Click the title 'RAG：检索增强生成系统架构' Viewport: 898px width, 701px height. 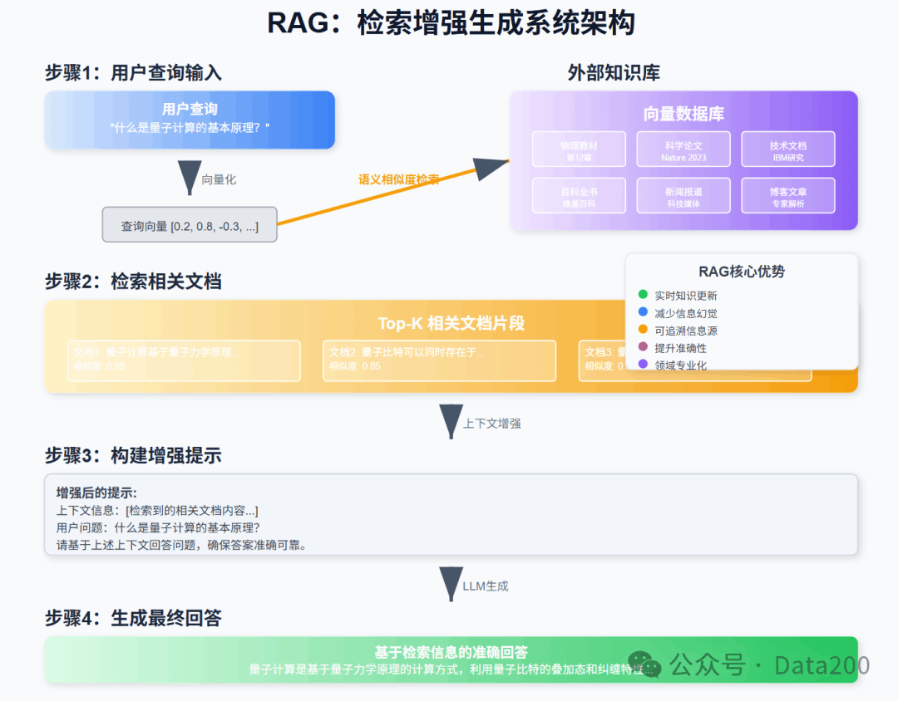[451, 24]
